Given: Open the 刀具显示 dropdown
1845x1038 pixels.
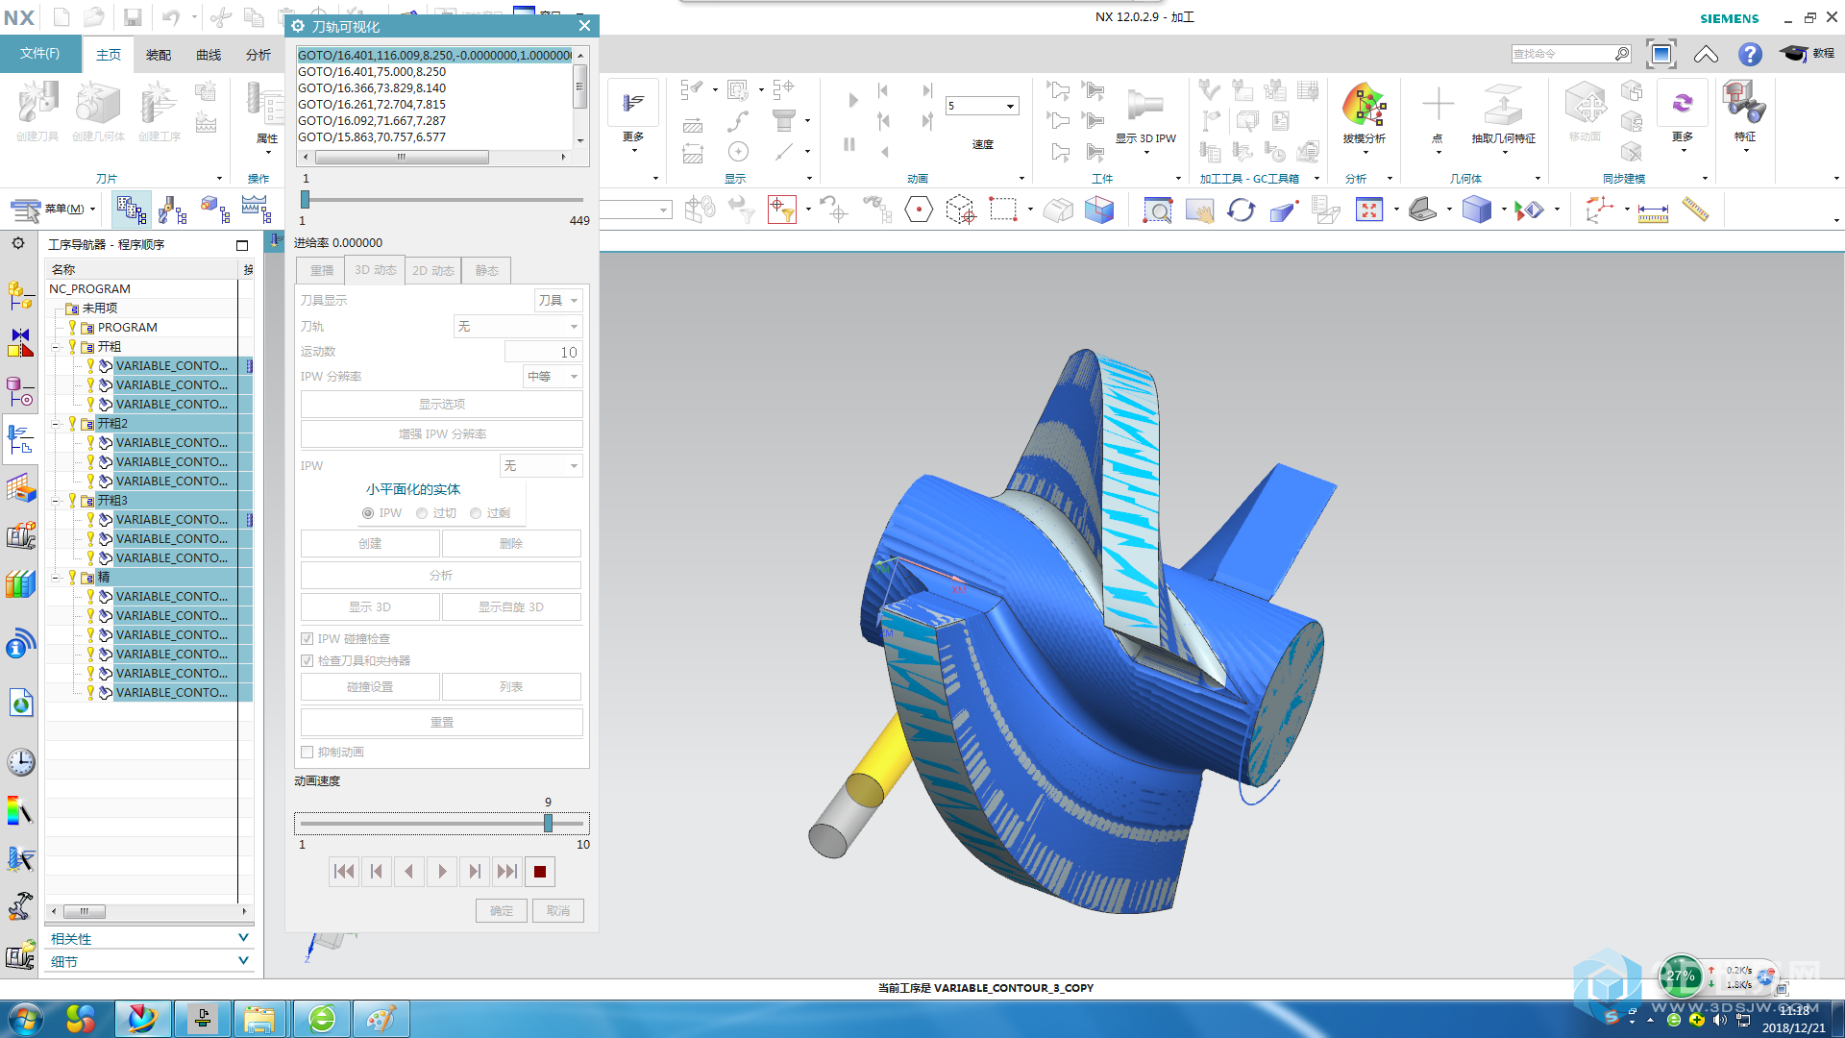Looking at the screenshot, I should click(x=558, y=301).
